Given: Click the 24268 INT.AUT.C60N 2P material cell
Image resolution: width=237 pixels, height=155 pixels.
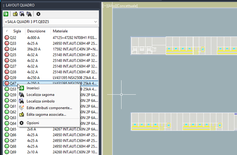Looking at the screenshot, I should pos(75,152).
